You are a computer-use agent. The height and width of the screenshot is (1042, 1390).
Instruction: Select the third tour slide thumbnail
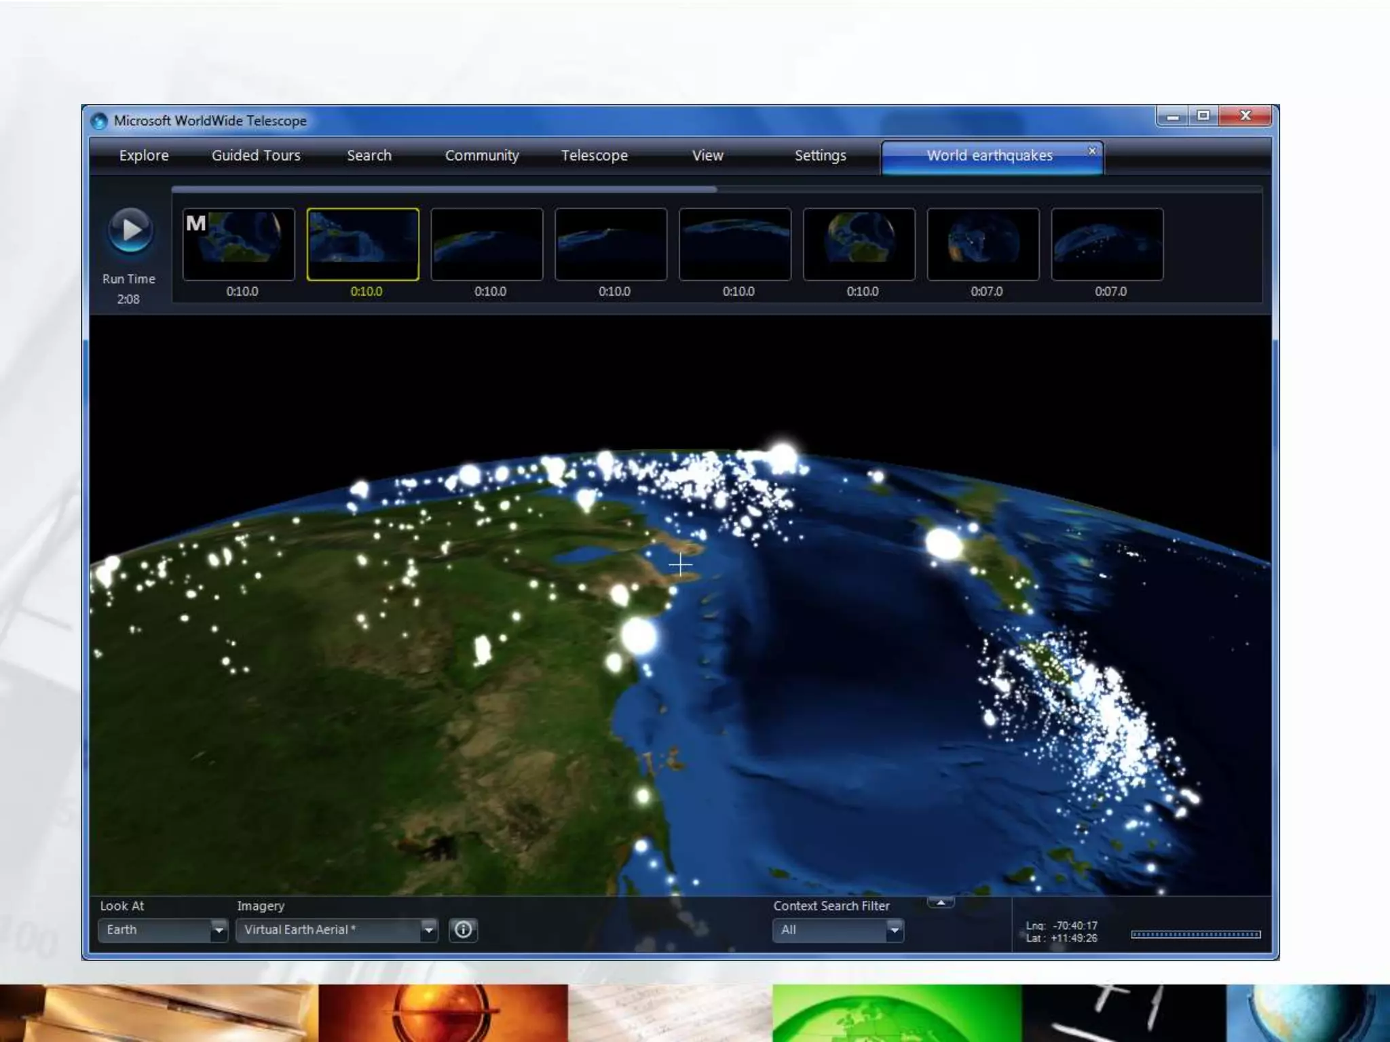(487, 244)
